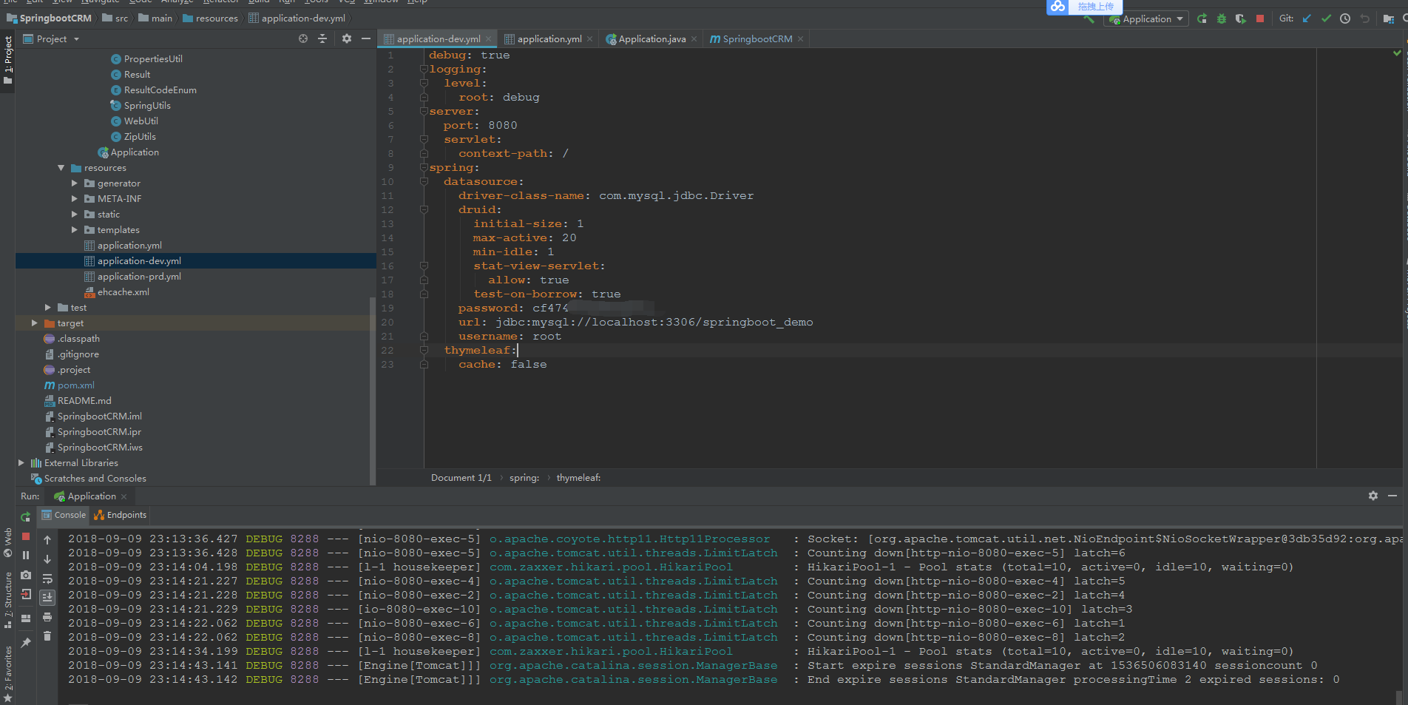Close the application-dev.yml tab
This screenshot has width=1408, height=705.
(489, 39)
